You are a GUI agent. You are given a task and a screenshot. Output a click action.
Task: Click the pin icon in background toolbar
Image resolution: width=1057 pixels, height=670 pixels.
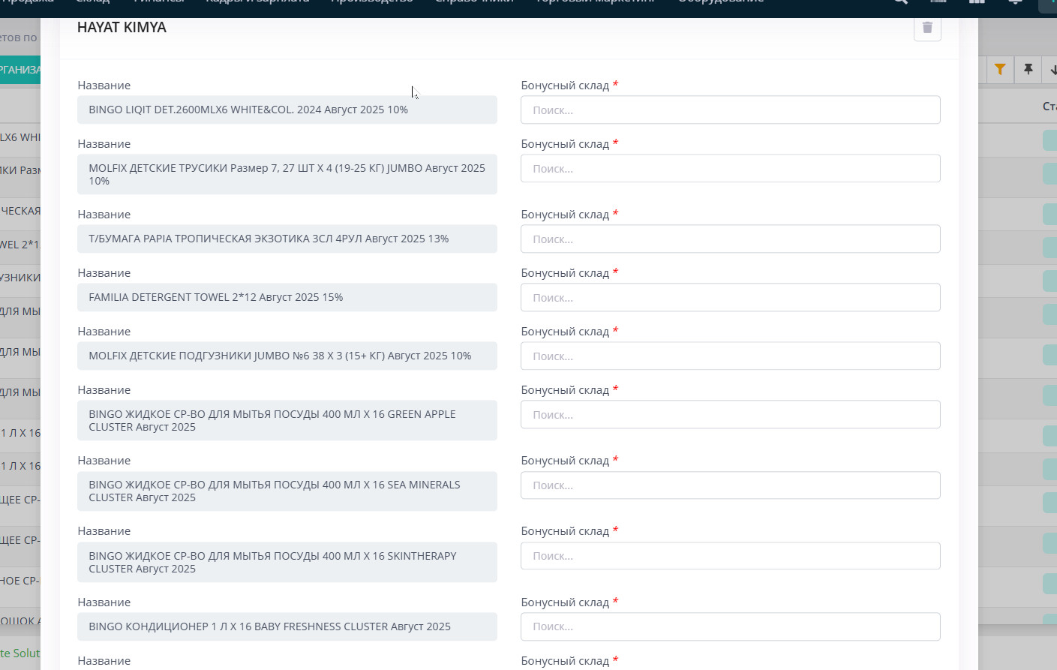tap(1028, 69)
